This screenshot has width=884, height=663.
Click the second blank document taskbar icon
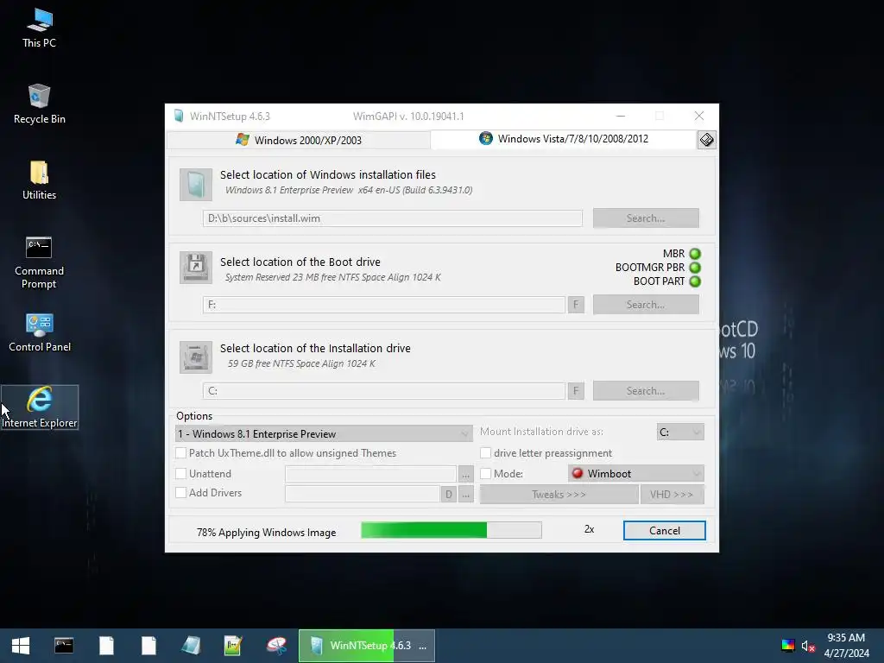[148, 646]
